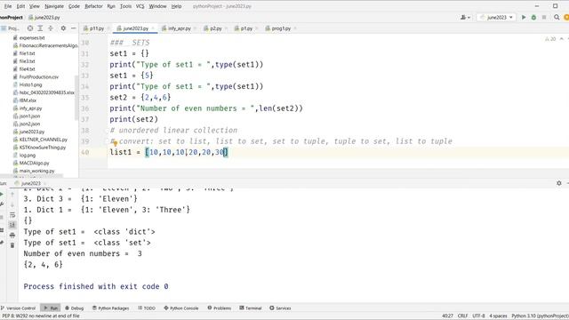This screenshot has height=320, width=569.
Task: Clear all Run console output with the trash icon
Action: 12,245
